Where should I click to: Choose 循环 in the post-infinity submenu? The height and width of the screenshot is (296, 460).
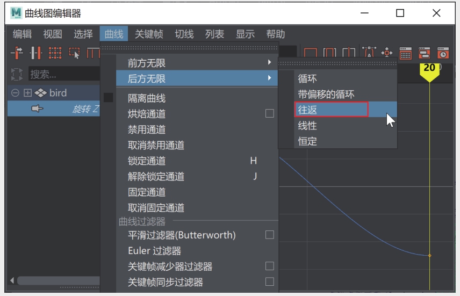[x=346, y=78]
